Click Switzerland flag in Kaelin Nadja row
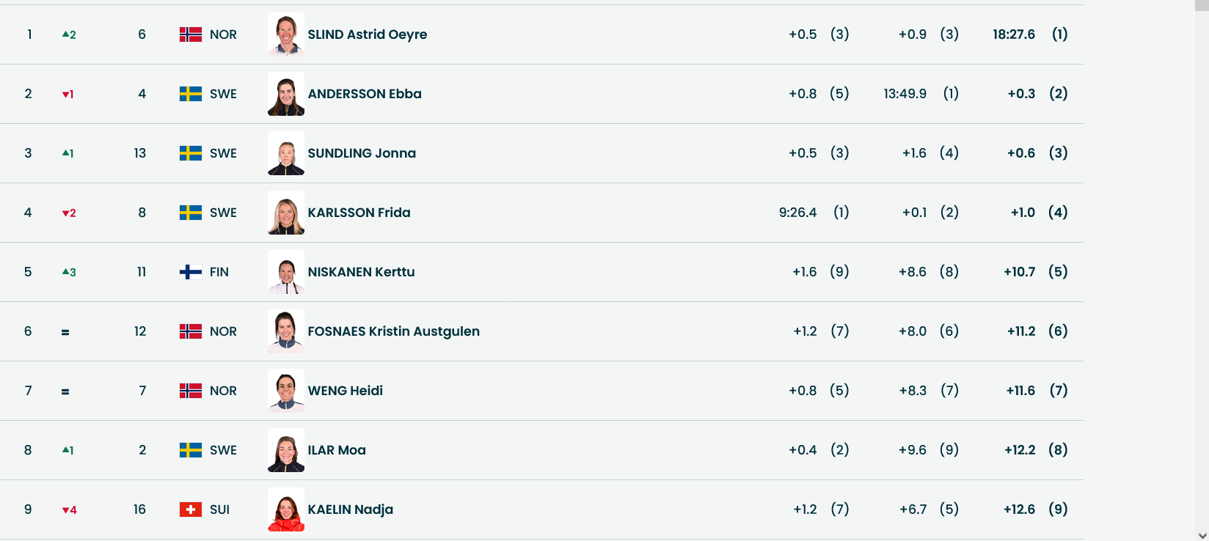This screenshot has height=541, width=1209. tap(191, 509)
